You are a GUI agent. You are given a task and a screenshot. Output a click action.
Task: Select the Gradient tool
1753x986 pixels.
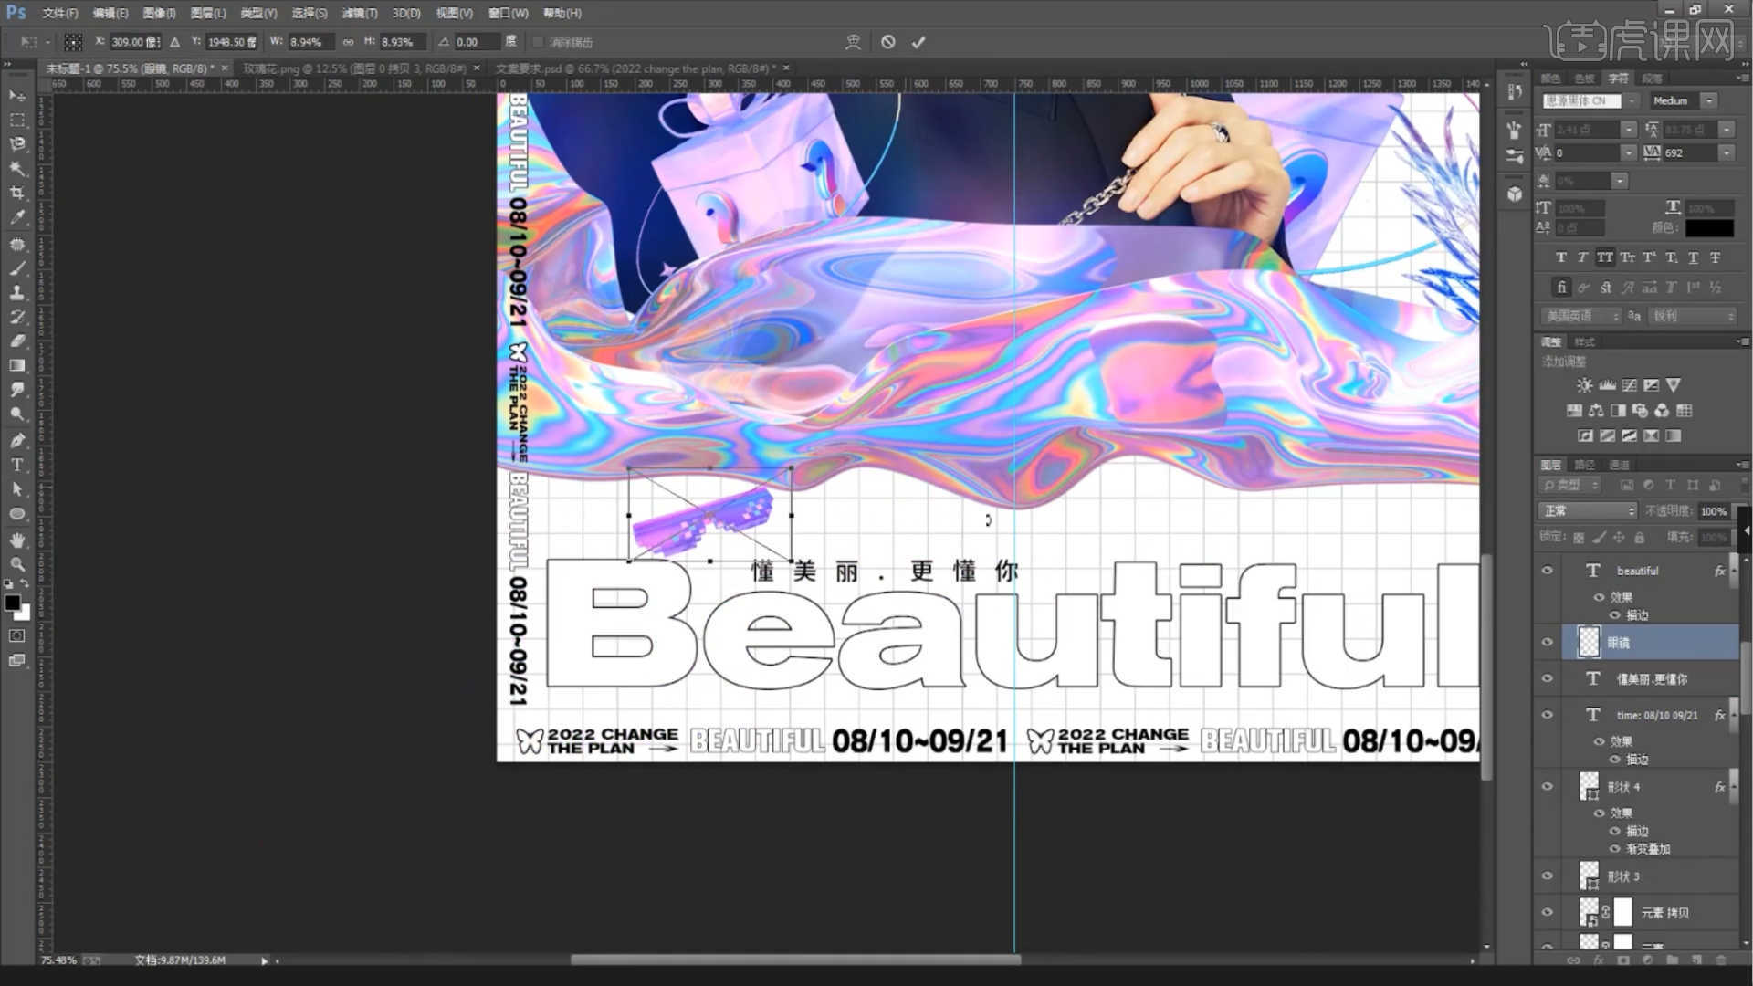16,365
